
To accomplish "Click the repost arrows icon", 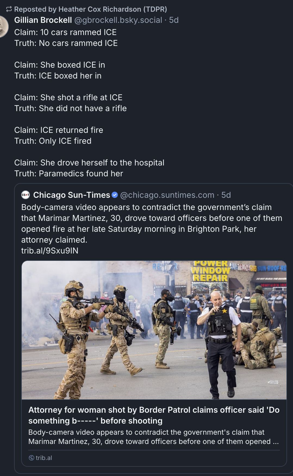I will coord(9,9).
